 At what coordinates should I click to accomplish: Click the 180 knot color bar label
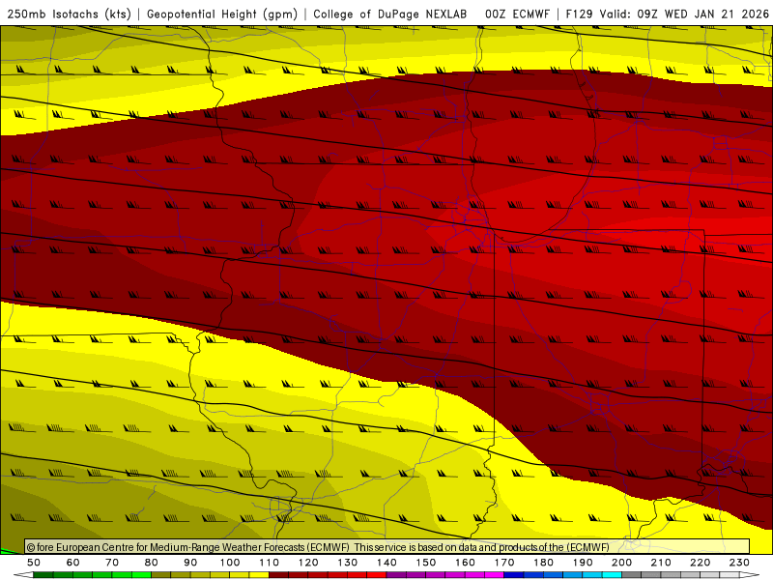click(x=543, y=563)
